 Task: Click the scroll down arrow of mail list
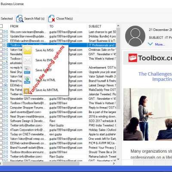pos(118,159)
